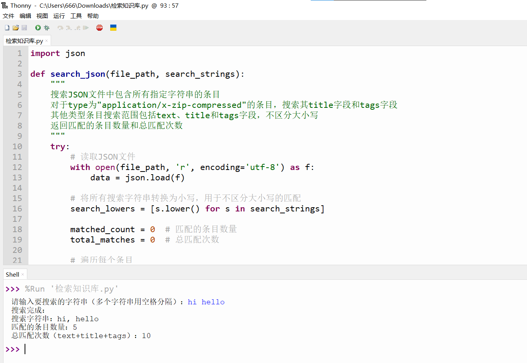Click the '匹配的条目数量: 5' output line
This screenshot has height=363, width=527.
pos(44,327)
